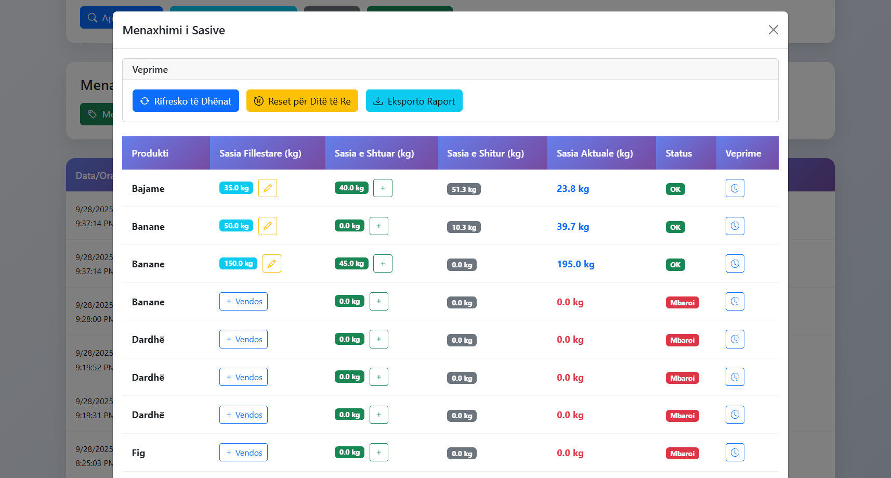
Task: Click Vendos for Fig
Action: point(243,452)
